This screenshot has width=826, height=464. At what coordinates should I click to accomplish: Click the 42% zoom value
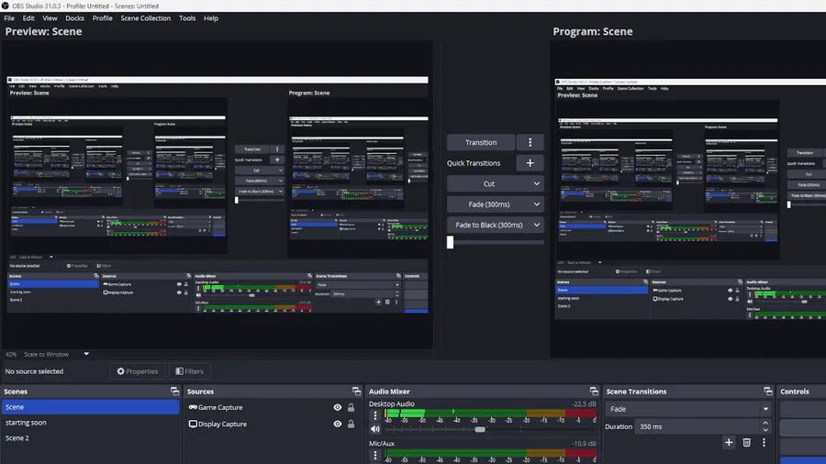point(10,354)
